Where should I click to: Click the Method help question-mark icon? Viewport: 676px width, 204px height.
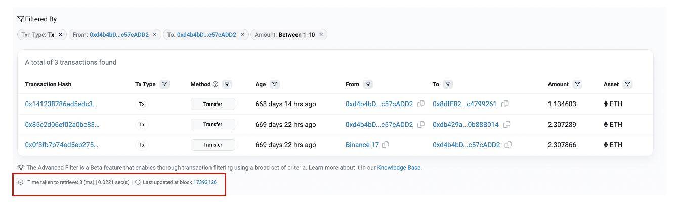pyautogui.click(x=215, y=84)
